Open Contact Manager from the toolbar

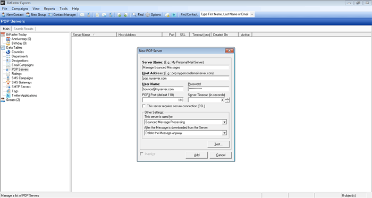pyautogui.click(x=62, y=15)
